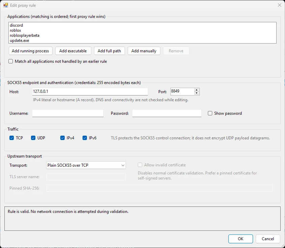Toggle the TCP traffic checkbox
285x248 pixels.
click(x=12, y=138)
